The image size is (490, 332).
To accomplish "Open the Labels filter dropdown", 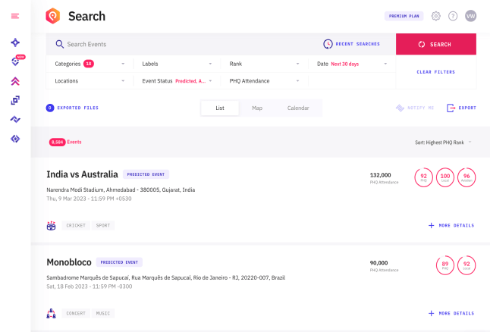I will pyautogui.click(x=177, y=64).
